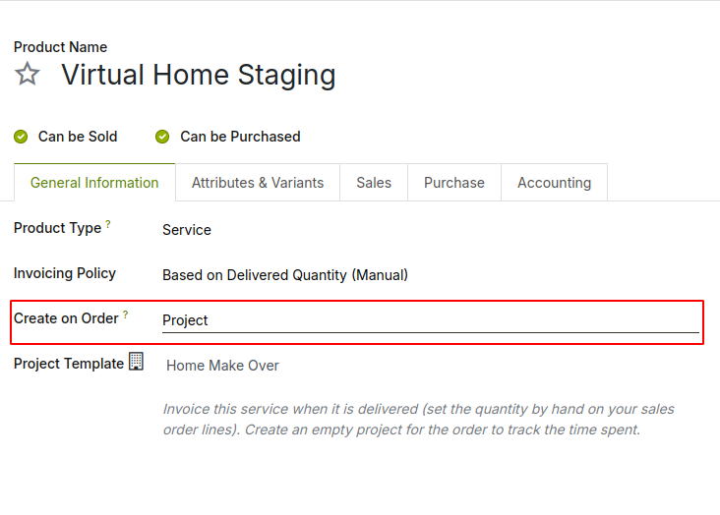Click the Can be Sold label text
This screenshot has height=515, width=720.
click(x=78, y=137)
